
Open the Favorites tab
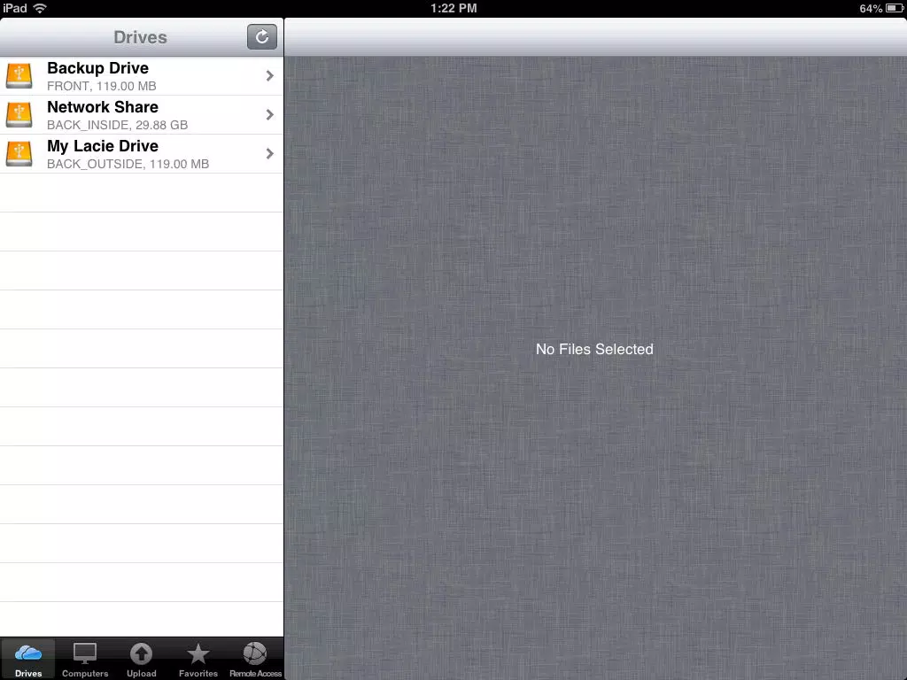click(x=198, y=659)
